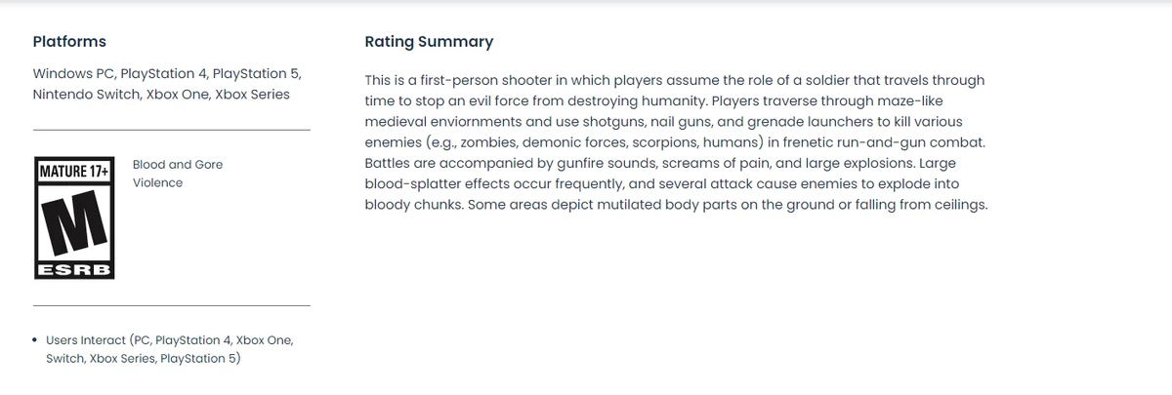Click the last summary line about mutilated body parts
The height and width of the screenshot is (395, 1172).
676,205
